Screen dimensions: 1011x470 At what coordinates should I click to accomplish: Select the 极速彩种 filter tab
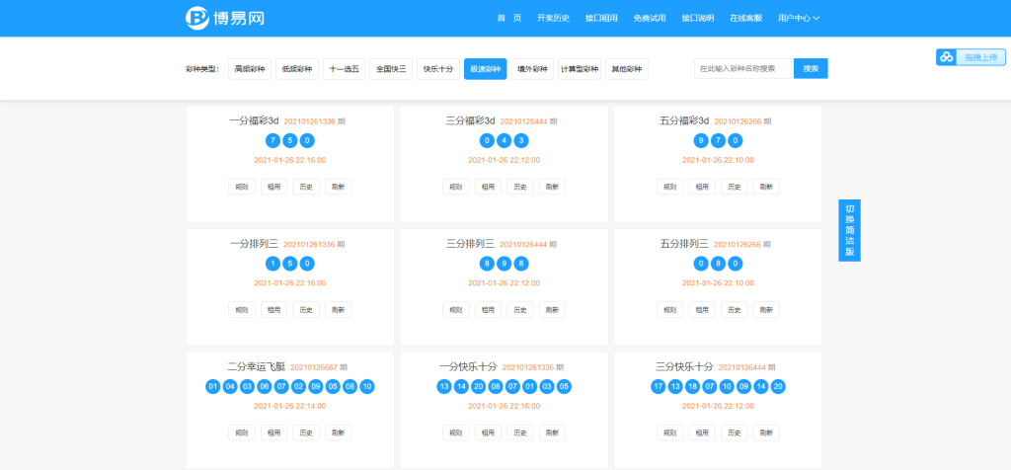pyautogui.click(x=485, y=69)
